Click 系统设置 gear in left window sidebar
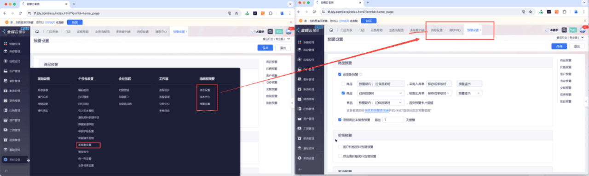 coord(6,159)
